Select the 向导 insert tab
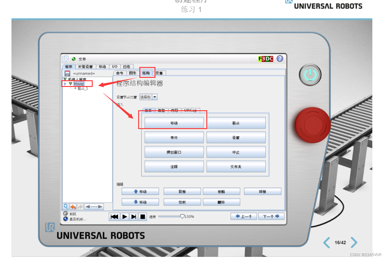 coord(175,110)
